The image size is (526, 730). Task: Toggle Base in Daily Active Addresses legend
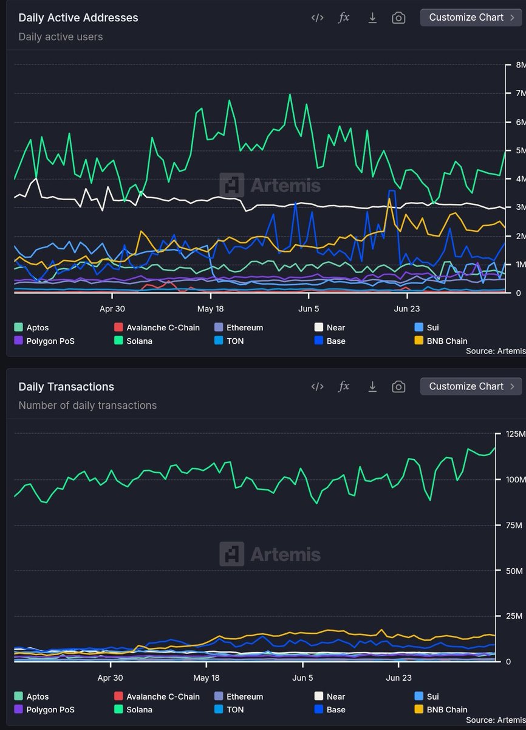330,341
